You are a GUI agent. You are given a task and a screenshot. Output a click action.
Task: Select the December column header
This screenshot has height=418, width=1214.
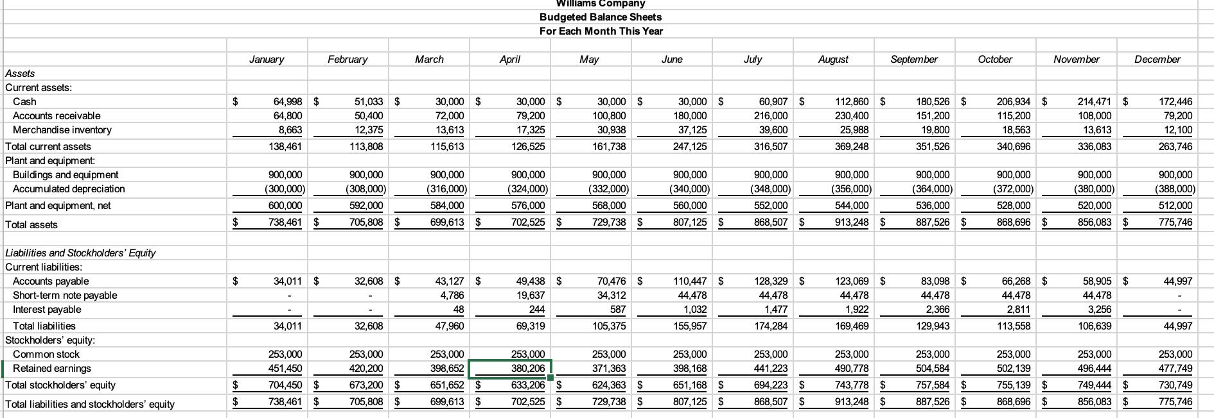click(x=1157, y=59)
